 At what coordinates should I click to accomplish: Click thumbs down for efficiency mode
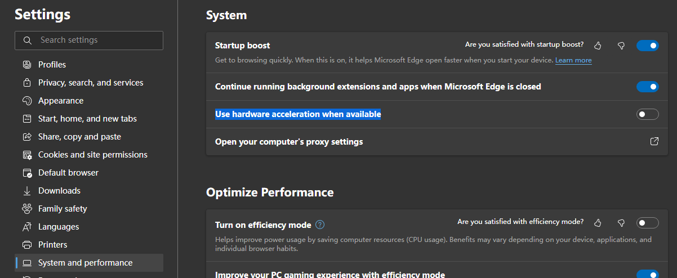621,223
